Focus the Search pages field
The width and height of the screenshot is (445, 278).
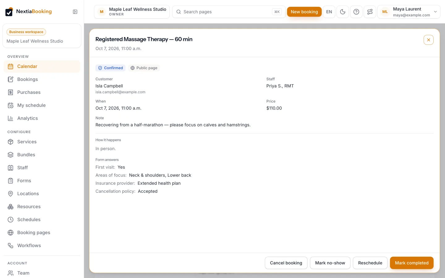point(229,12)
